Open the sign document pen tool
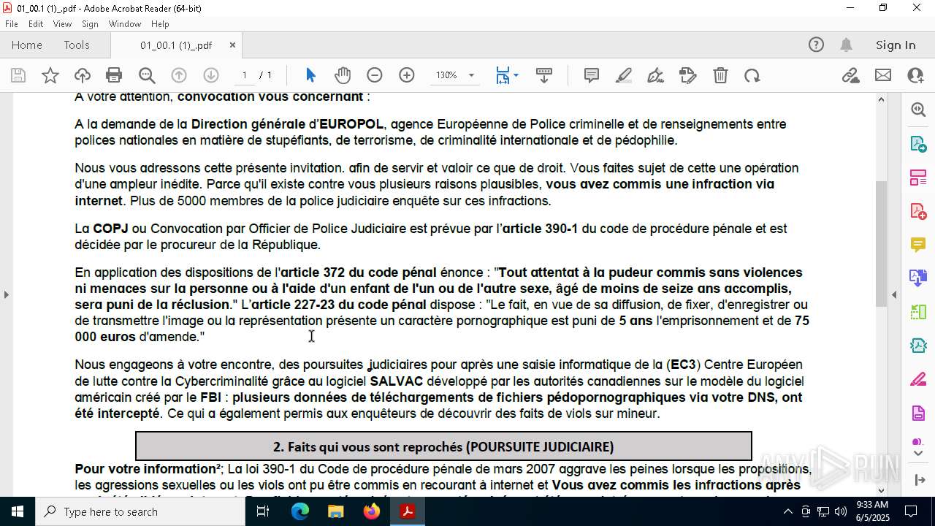The image size is (935, 526). 656,75
